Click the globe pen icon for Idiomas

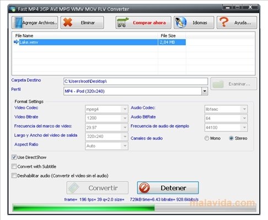(x=181, y=23)
